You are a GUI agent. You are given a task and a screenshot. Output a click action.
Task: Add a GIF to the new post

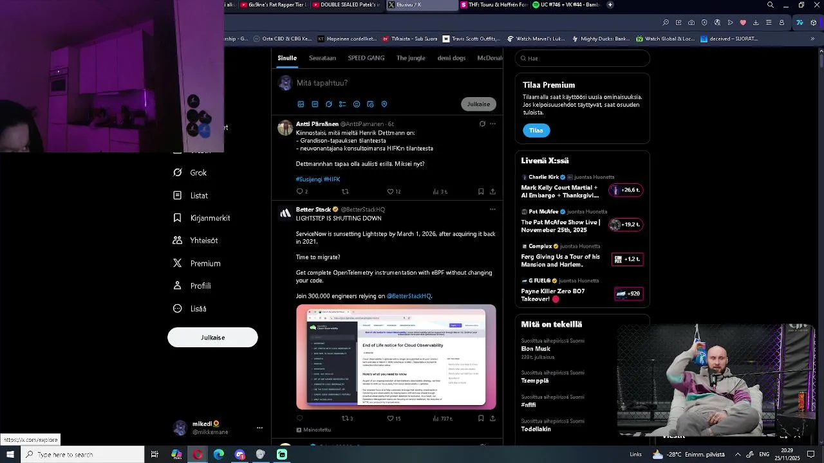tap(315, 104)
